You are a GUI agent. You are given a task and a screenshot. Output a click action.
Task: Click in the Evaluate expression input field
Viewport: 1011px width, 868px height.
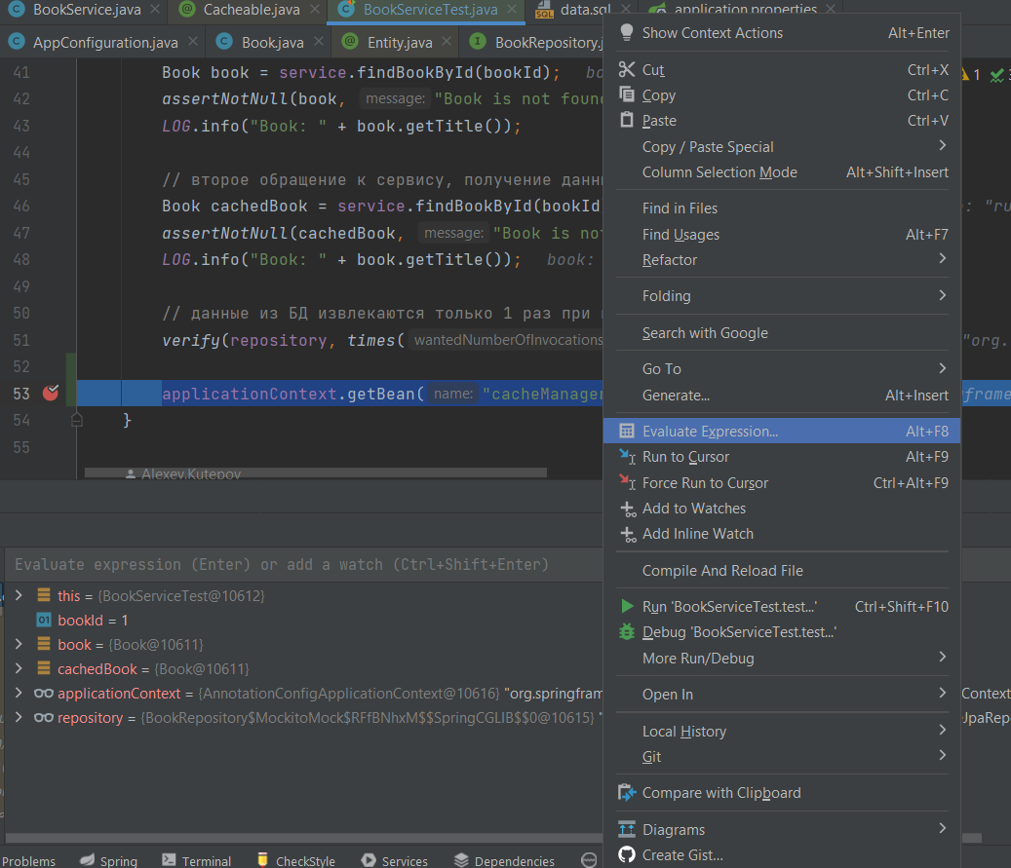(303, 564)
